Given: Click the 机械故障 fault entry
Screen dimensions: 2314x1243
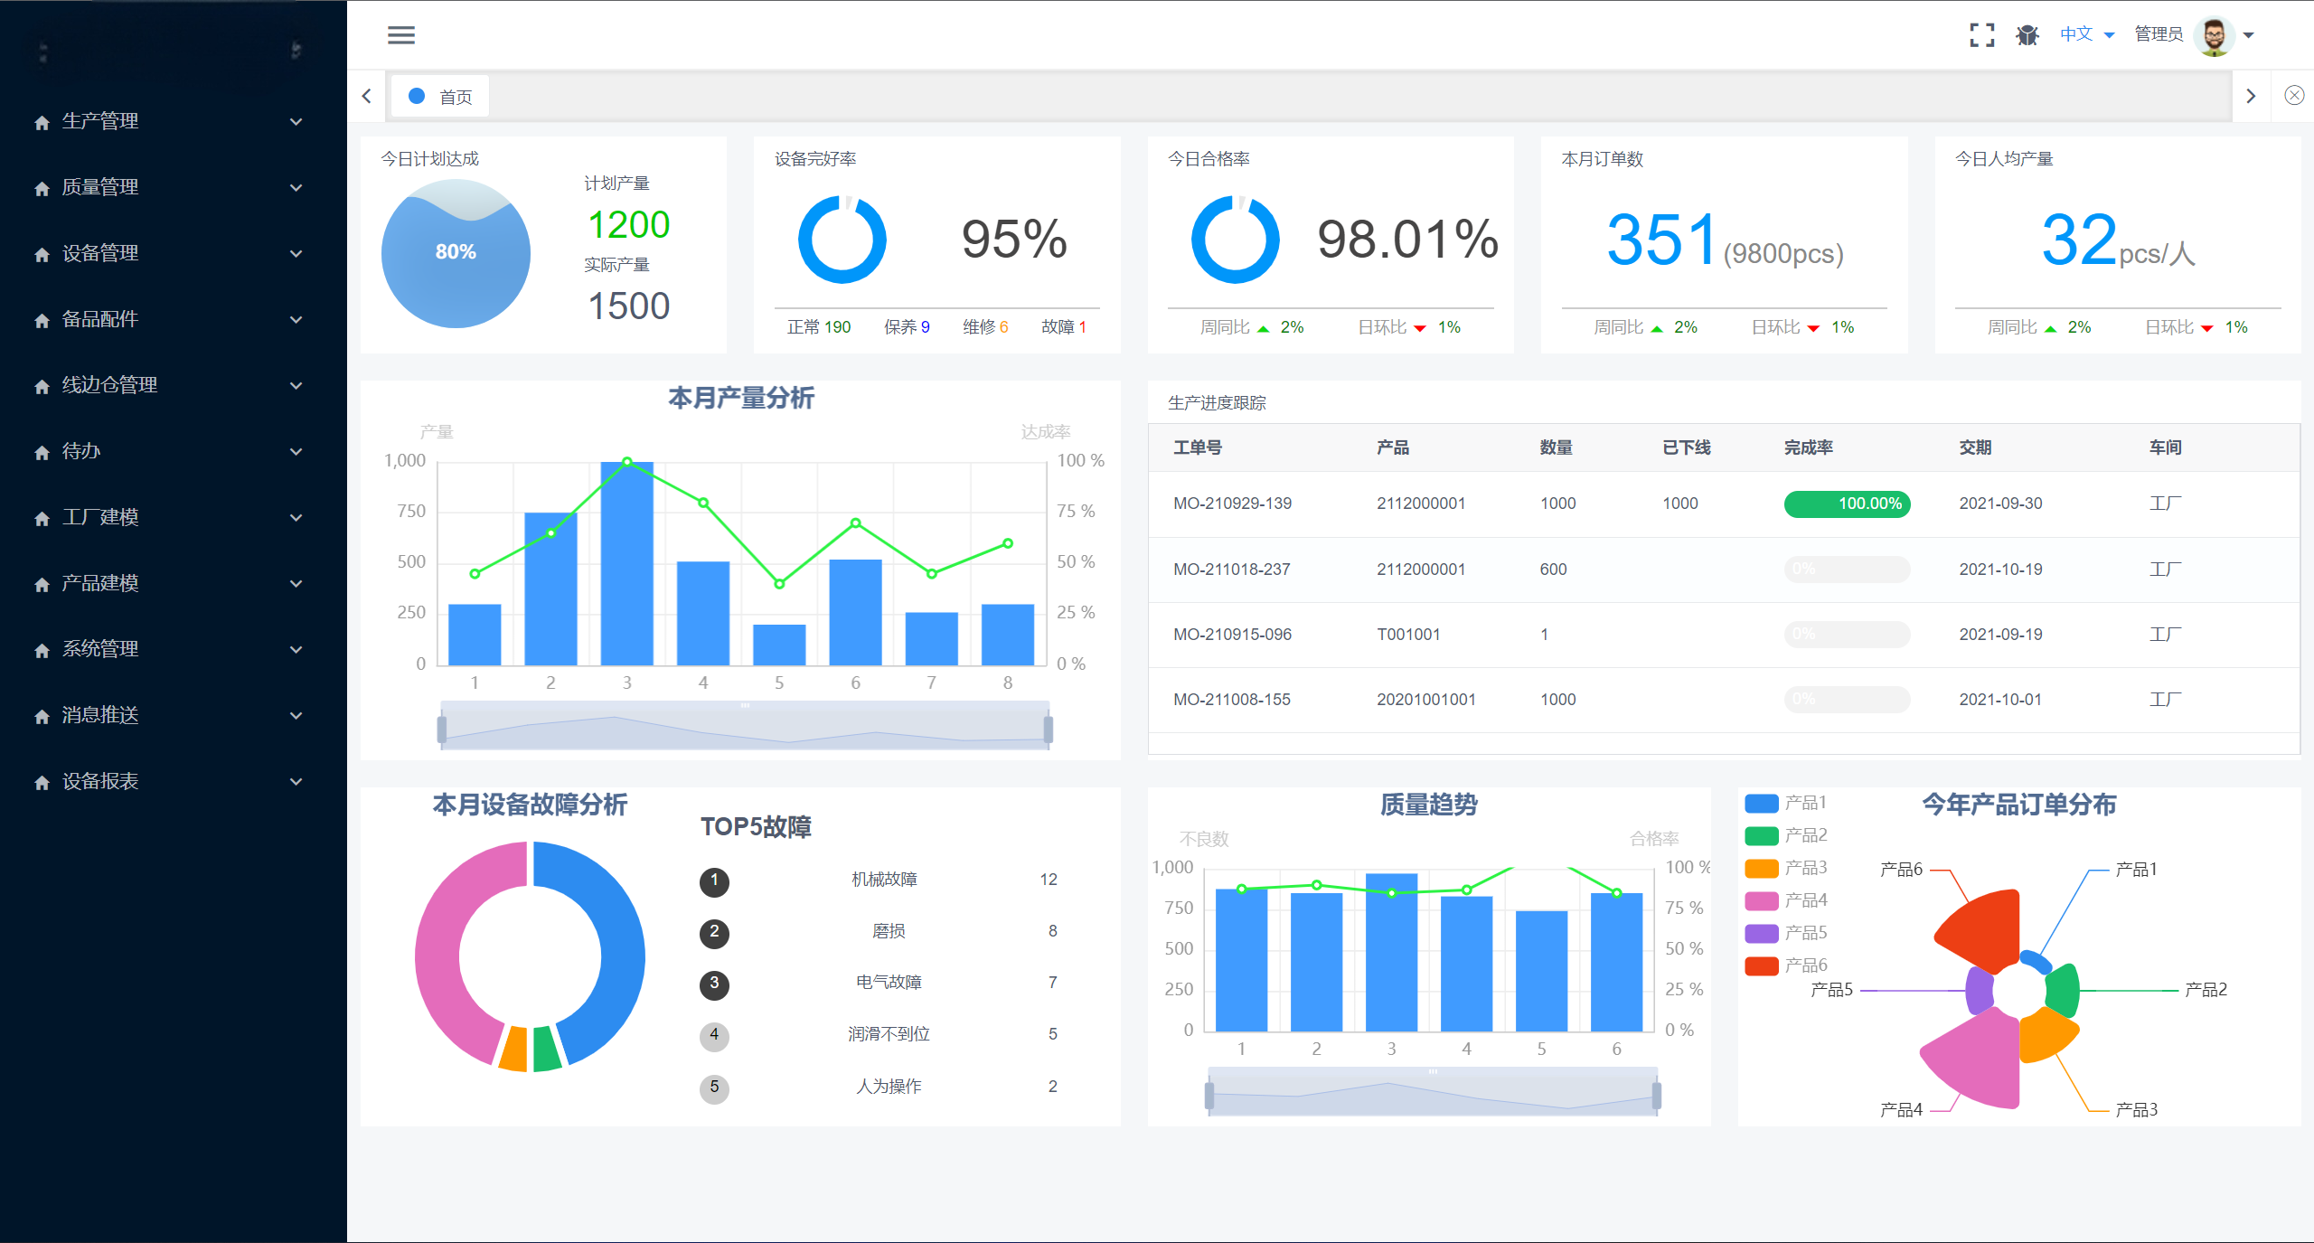Looking at the screenshot, I should [884, 880].
